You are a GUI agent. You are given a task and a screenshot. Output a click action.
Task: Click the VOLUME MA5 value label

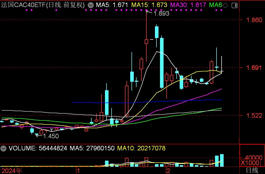point(92,148)
